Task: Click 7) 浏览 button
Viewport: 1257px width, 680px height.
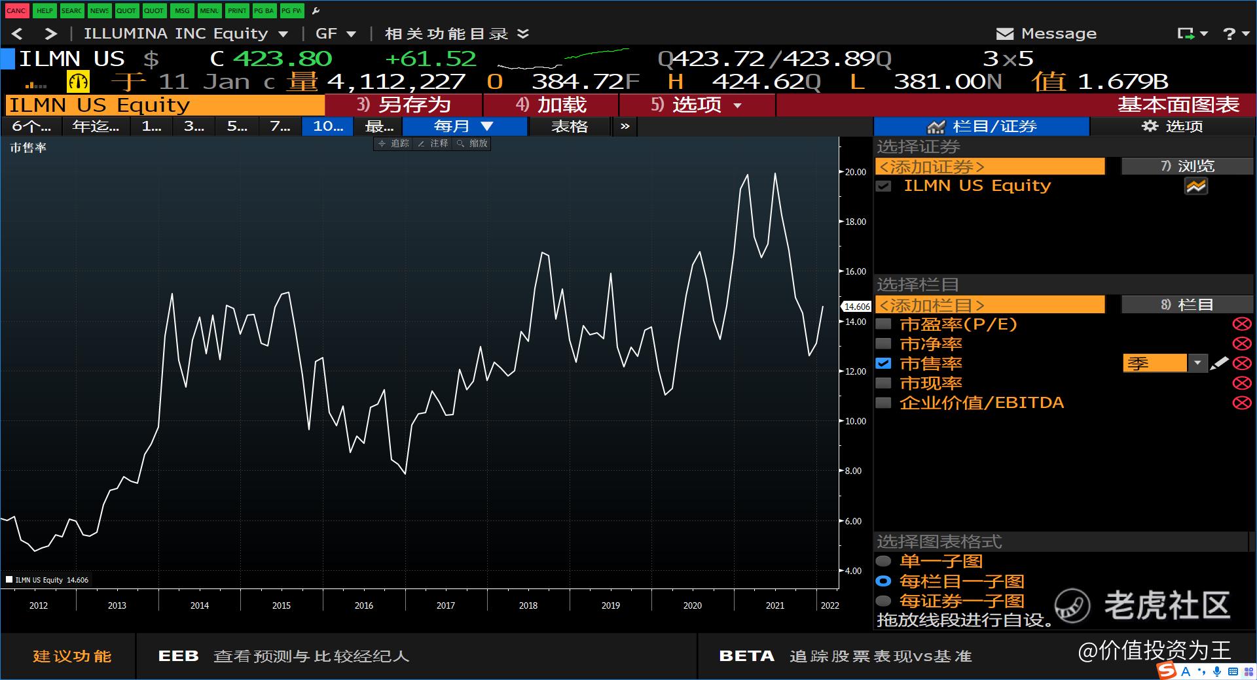Action: pos(1188,166)
